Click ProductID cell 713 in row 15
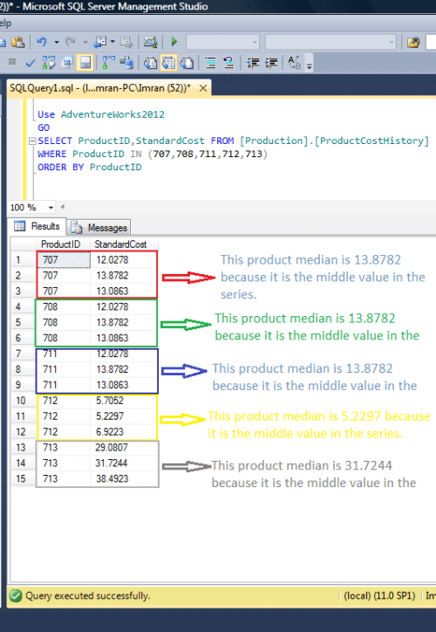Image resolution: width=436 pixels, height=632 pixels. [64, 479]
